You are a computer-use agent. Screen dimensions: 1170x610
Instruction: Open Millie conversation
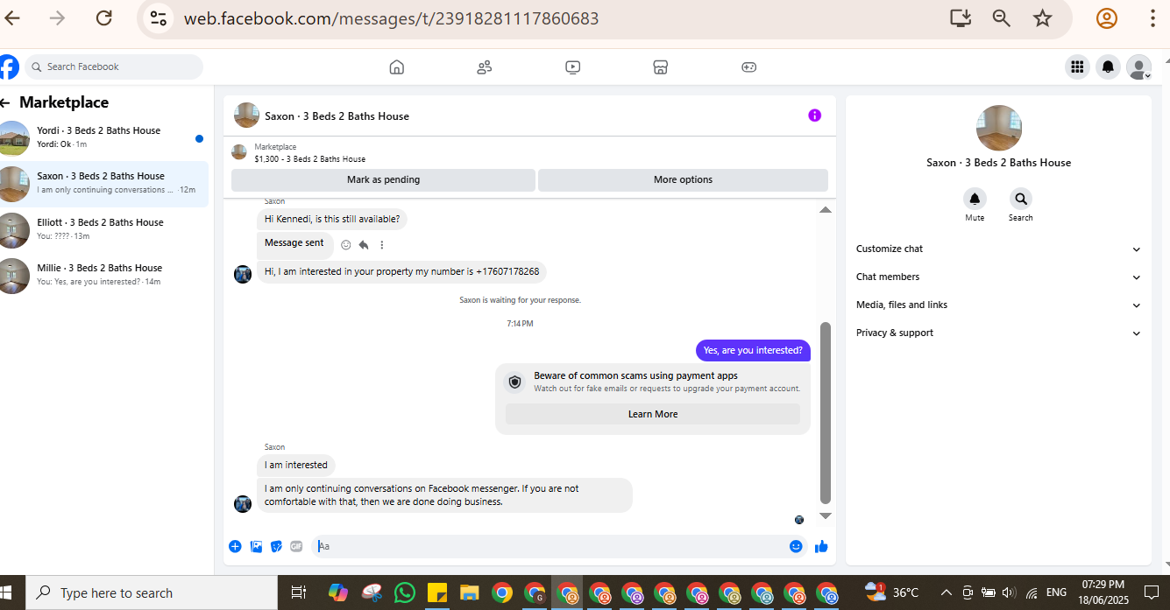104,275
